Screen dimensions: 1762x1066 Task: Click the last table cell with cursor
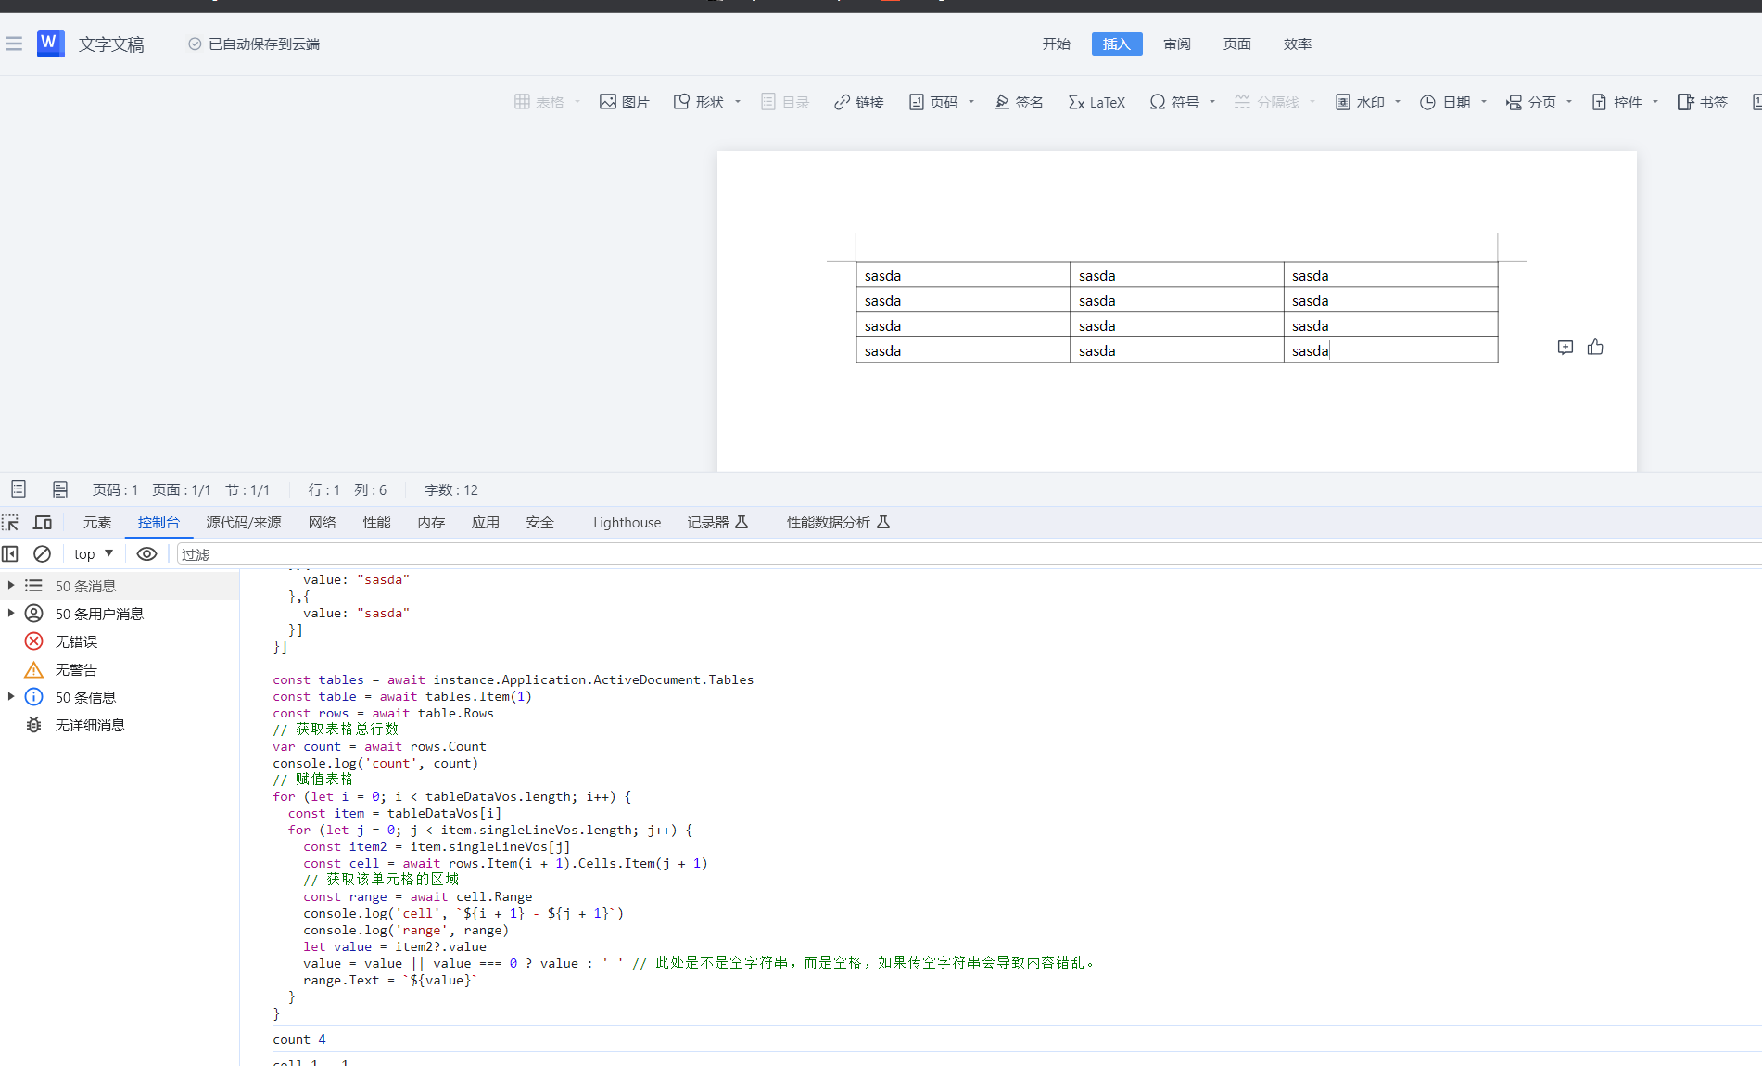point(1390,350)
